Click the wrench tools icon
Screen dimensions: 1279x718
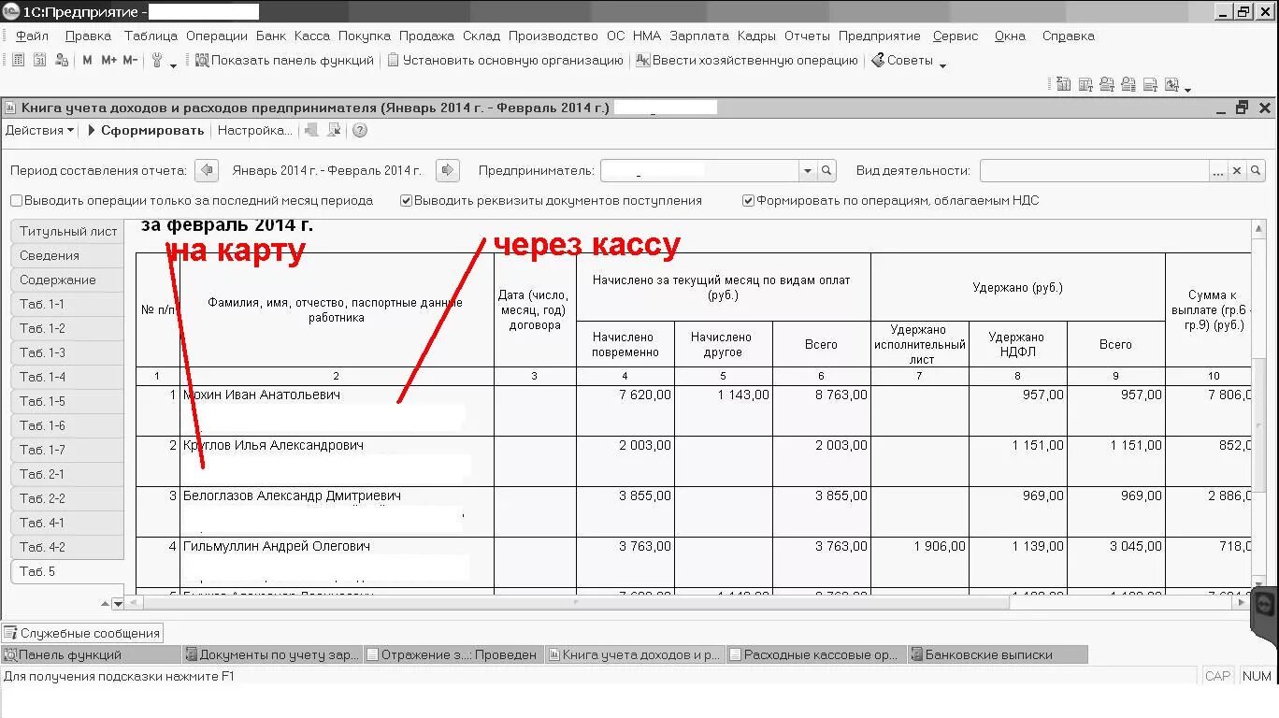coord(157,61)
